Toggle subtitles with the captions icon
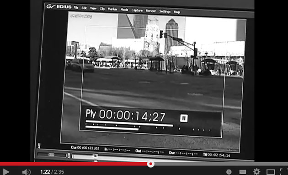 click(x=242, y=172)
